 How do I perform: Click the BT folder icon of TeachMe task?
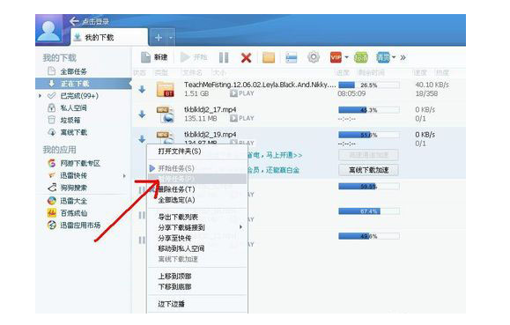166,89
